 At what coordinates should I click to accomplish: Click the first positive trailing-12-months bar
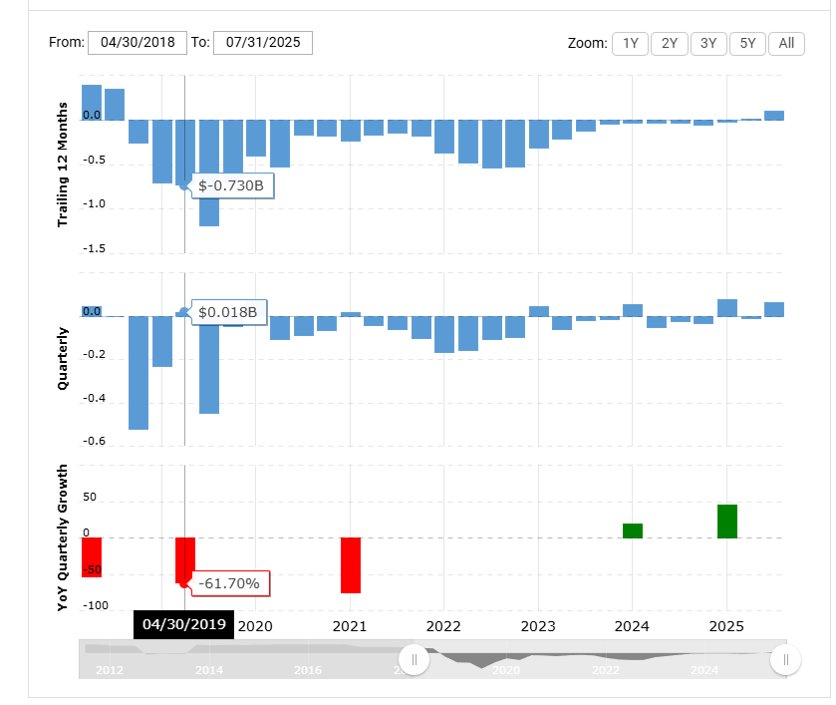click(92, 103)
